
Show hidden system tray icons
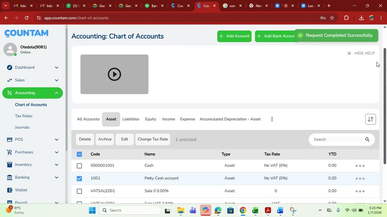(320, 210)
